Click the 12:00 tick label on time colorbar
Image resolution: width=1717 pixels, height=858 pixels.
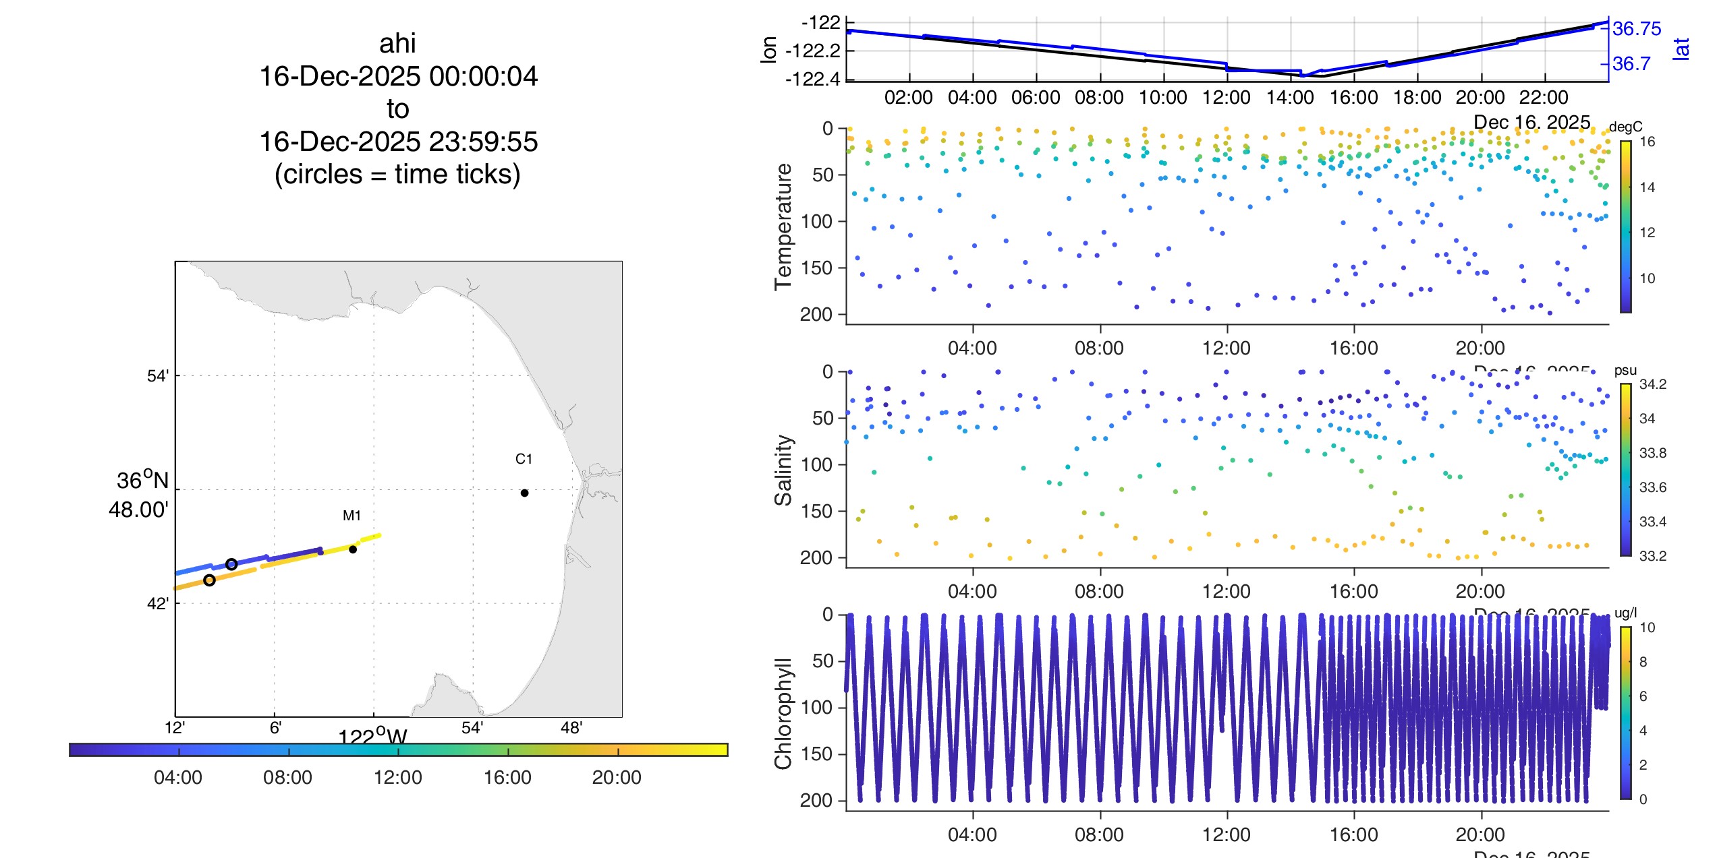click(x=398, y=777)
